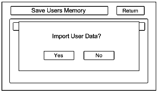Click empty panel area below the dialog
The width and height of the screenshot is (161, 93).
tap(79, 77)
